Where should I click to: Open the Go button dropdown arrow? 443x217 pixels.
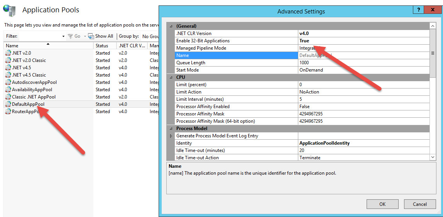pyautogui.click(x=85, y=36)
